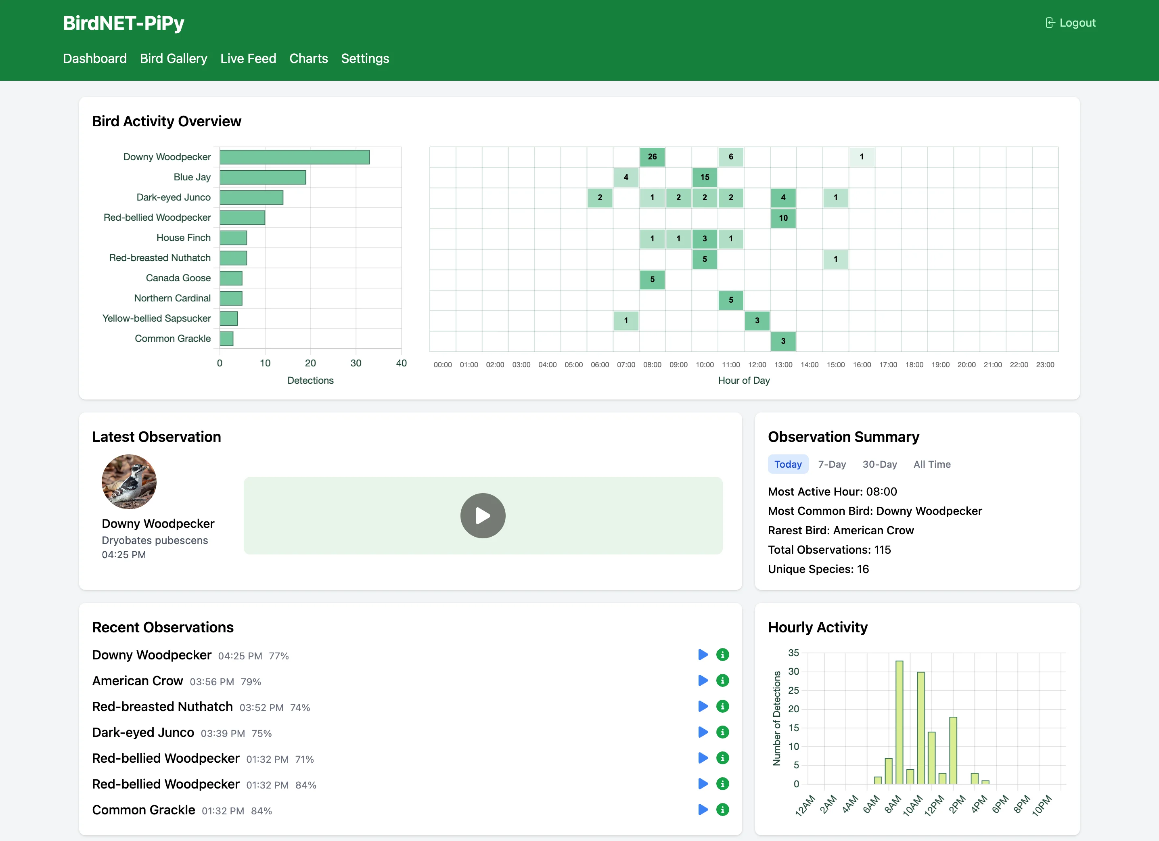
Task: Open the Charts page
Action: pyautogui.click(x=308, y=58)
